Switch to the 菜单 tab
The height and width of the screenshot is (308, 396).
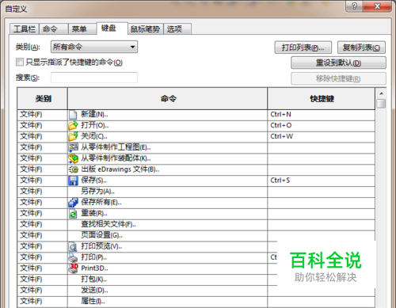tap(82, 29)
